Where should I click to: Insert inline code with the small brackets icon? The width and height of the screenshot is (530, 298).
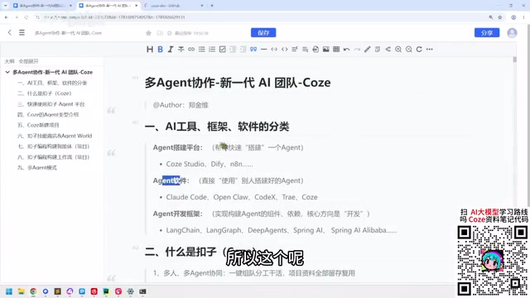pyautogui.click(x=274, y=50)
